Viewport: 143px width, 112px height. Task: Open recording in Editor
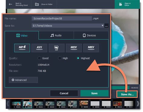pyautogui.click(x=127, y=4)
